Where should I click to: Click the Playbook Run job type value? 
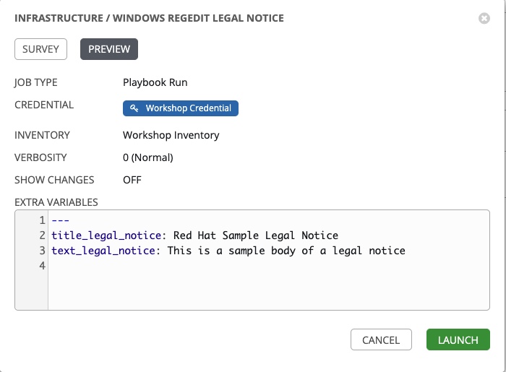click(155, 82)
